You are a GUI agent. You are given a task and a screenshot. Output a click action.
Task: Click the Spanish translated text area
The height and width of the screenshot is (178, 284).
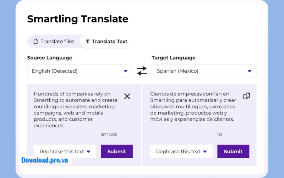coord(193,106)
